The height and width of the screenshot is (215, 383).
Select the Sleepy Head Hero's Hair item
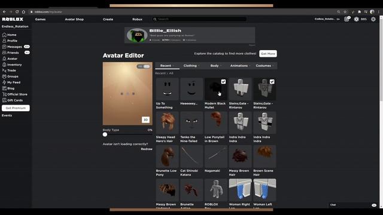pos(168,127)
